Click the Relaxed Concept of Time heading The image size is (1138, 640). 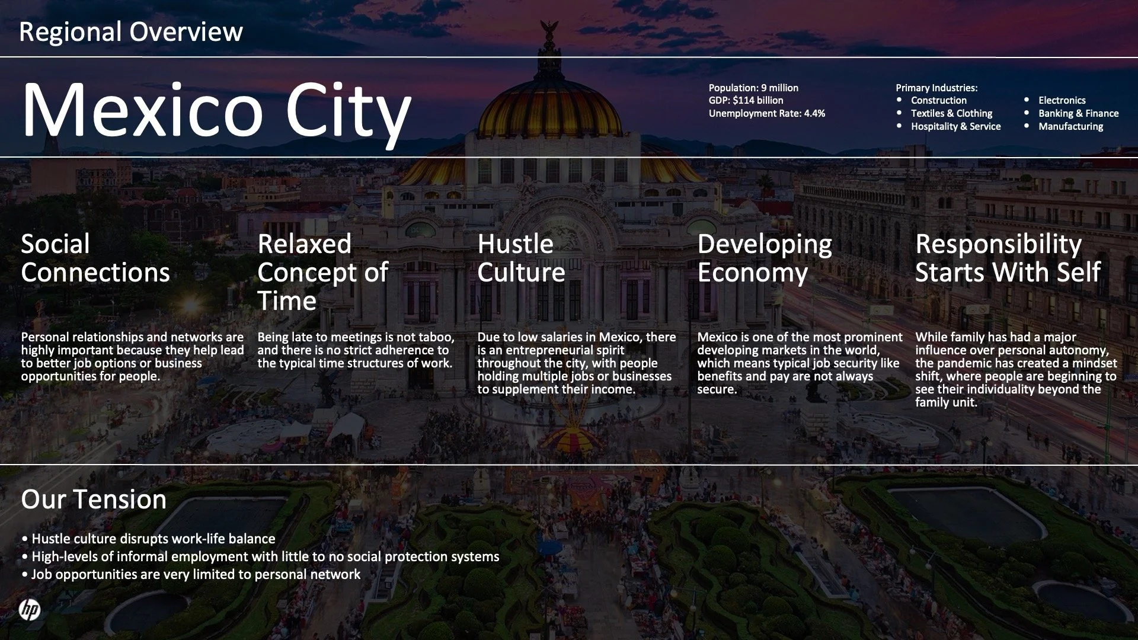coord(322,273)
